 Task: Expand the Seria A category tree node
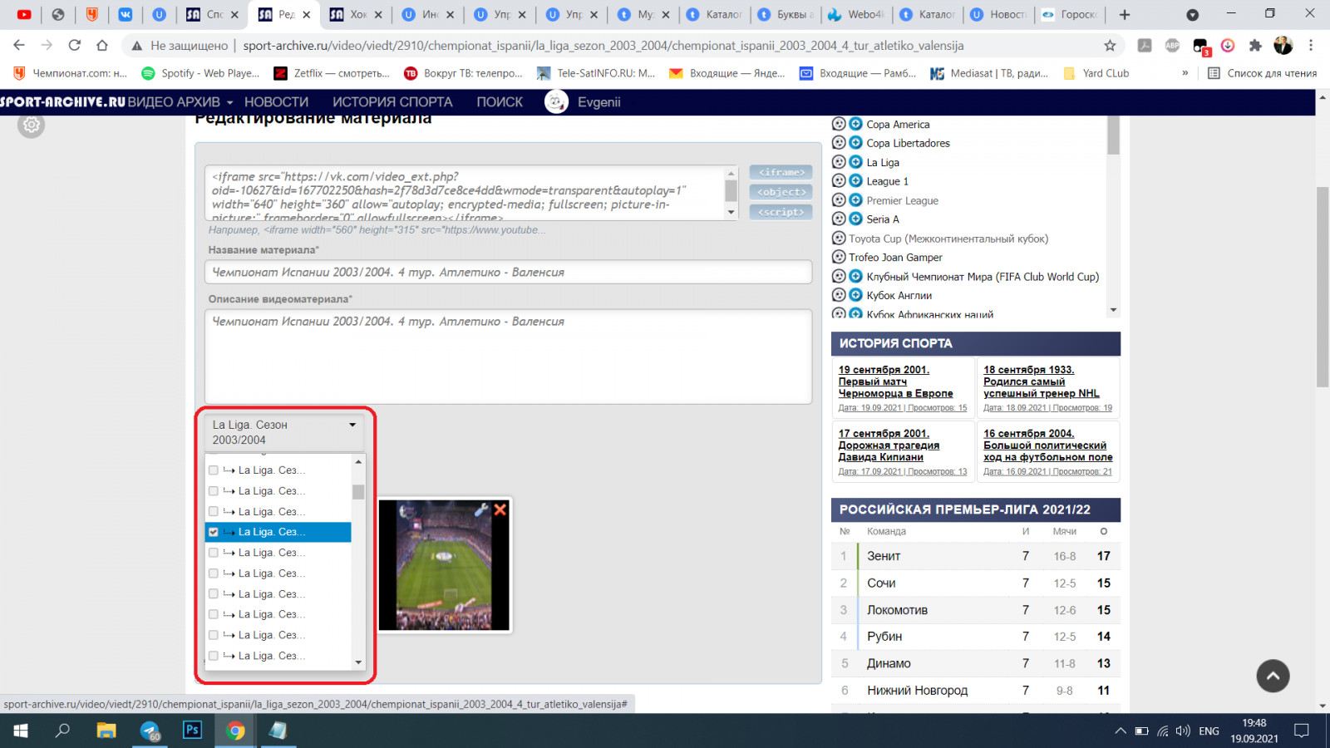coord(855,219)
